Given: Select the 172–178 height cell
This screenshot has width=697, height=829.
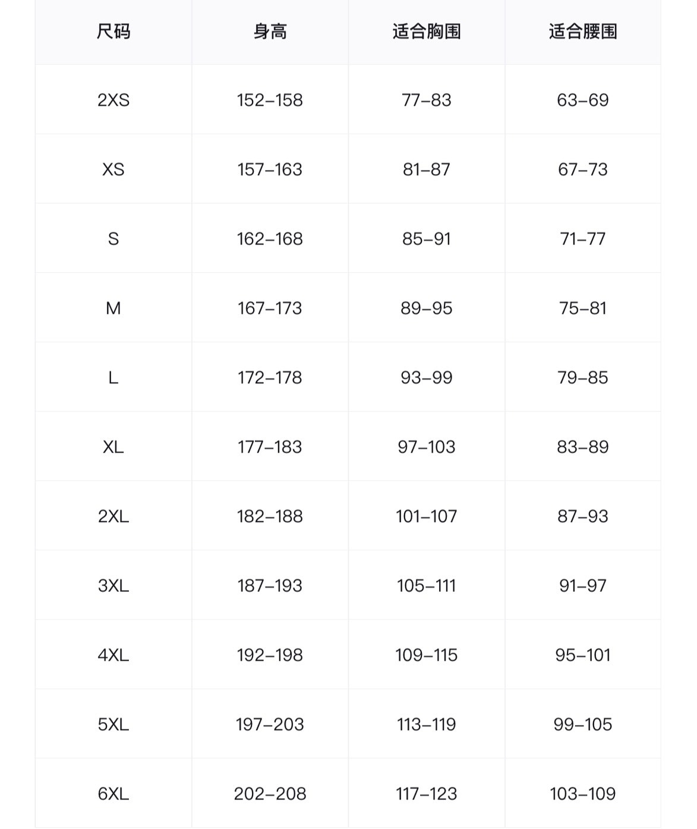Looking at the screenshot, I should click(x=270, y=377).
